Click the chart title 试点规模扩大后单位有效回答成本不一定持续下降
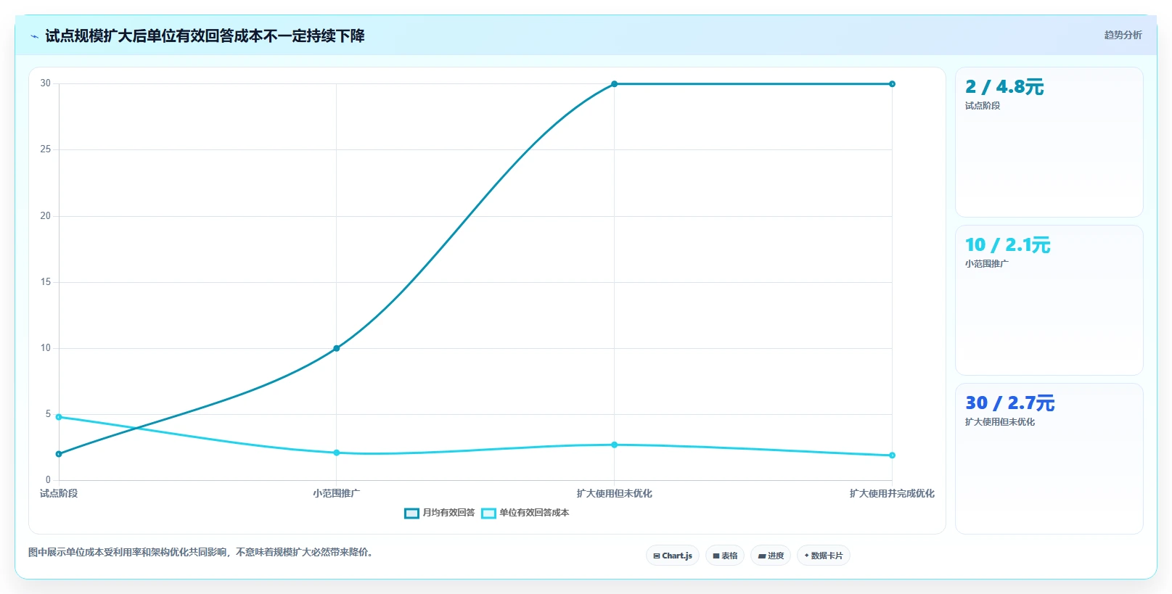1172x594 pixels. coord(205,36)
